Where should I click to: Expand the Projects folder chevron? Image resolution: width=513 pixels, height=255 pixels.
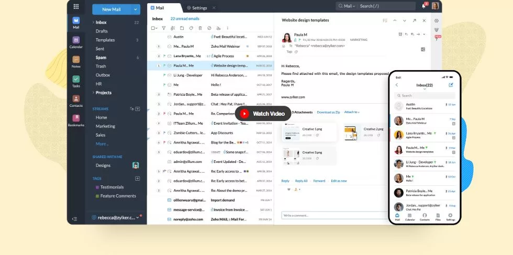[93, 93]
